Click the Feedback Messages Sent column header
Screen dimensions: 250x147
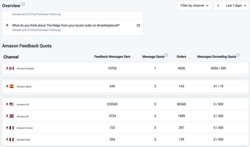[112, 57]
